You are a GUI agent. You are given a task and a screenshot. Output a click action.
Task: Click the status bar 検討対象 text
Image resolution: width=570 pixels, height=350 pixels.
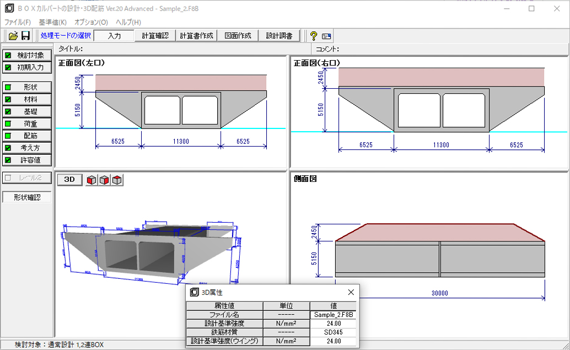tap(59, 344)
